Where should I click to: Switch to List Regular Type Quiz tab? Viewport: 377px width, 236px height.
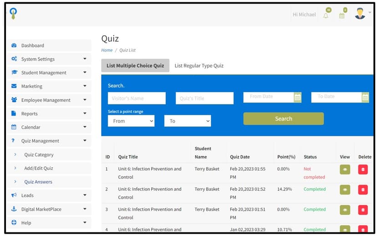coord(199,66)
